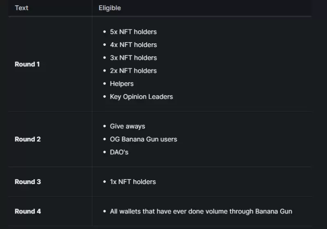
Task: Click the 5x NFT holders entry
Action: (x=133, y=31)
